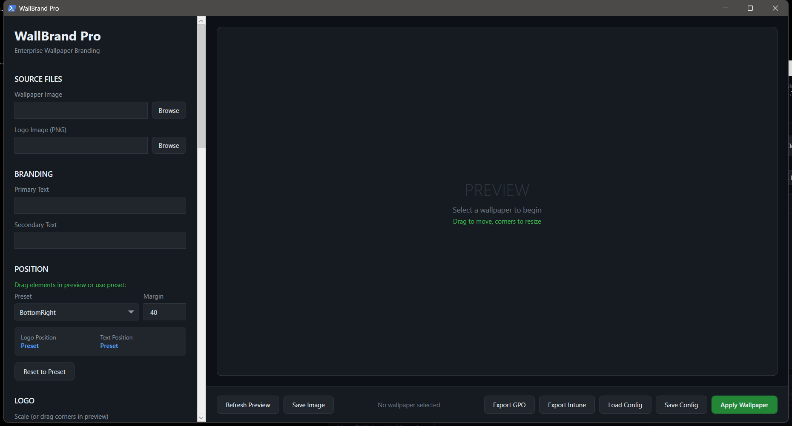Screen dimensions: 792x426
Task: Collapse the Preset dropdown arrow
Action: click(131, 312)
